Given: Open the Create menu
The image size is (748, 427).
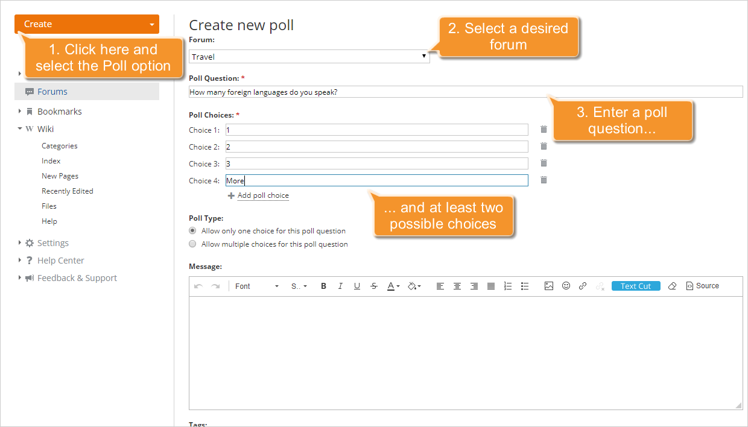Looking at the screenshot, I should pyautogui.click(x=86, y=24).
